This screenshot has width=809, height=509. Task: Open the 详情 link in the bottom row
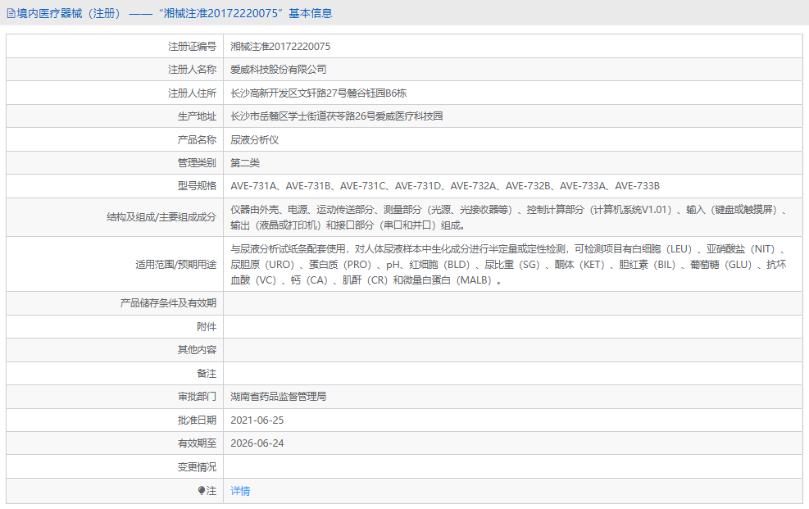point(239,490)
